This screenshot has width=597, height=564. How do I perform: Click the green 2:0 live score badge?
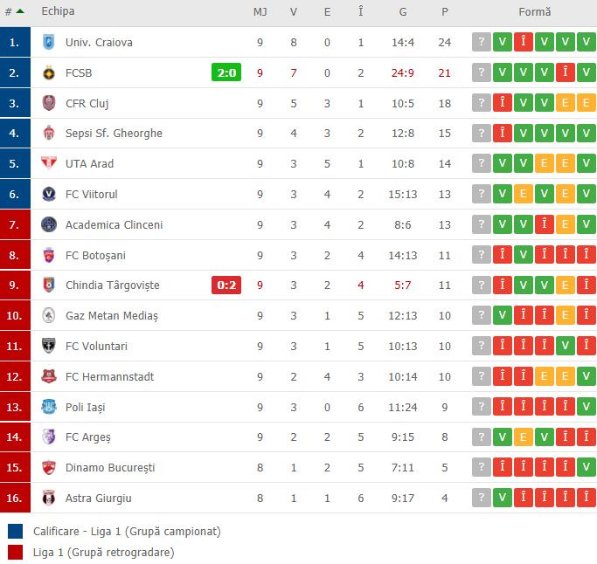pyautogui.click(x=226, y=72)
